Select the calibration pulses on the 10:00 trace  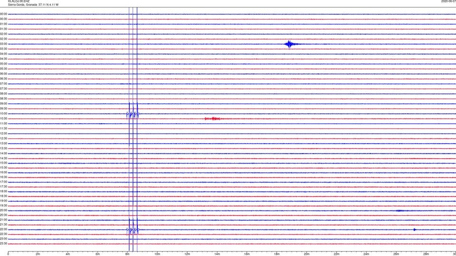click(133, 114)
